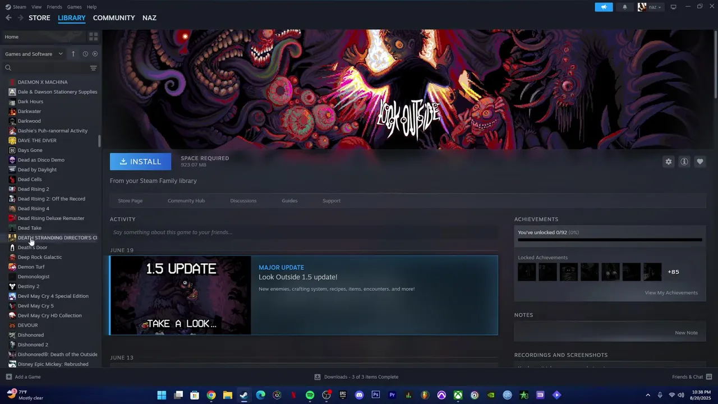Click the main page vertical scrollbar
718x404 pixels.
[715, 65]
